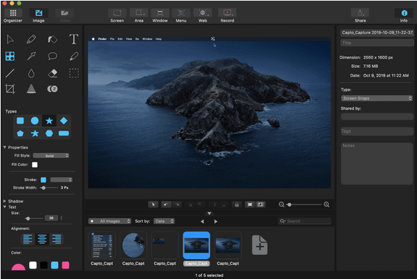Select the speech bubble Callout tool
Viewport: 417px width, 279px height.
coord(53,56)
